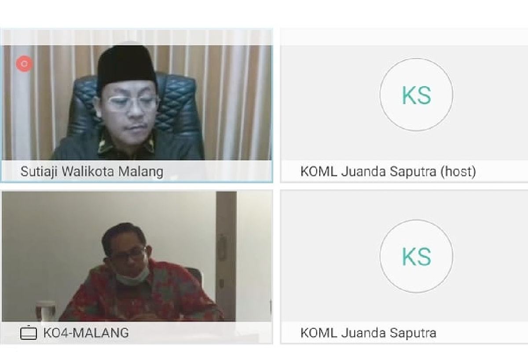528x352 pixels.
Task: Select the Sutiaji Walikota Malang video tile
Action: click(x=137, y=105)
